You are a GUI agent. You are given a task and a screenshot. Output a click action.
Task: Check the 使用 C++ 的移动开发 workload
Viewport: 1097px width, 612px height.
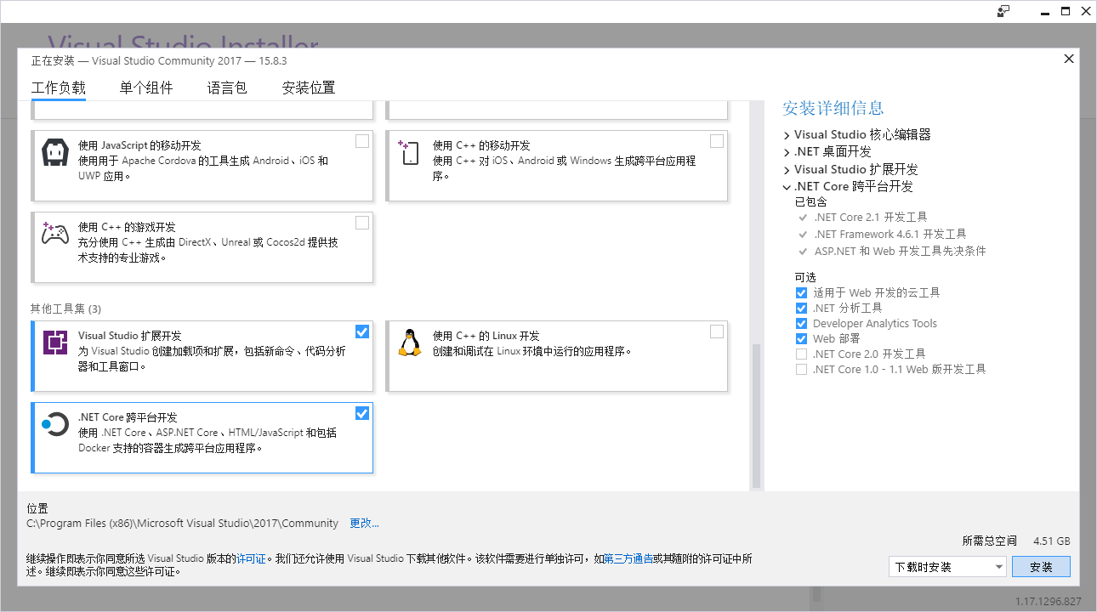[x=717, y=141]
